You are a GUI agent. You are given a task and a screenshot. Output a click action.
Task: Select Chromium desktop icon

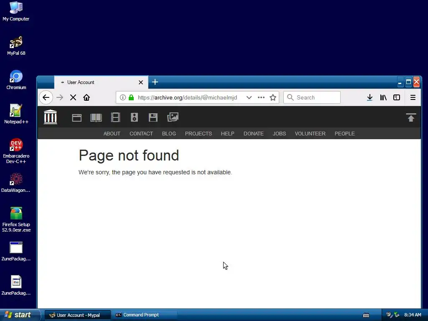tap(16, 80)
